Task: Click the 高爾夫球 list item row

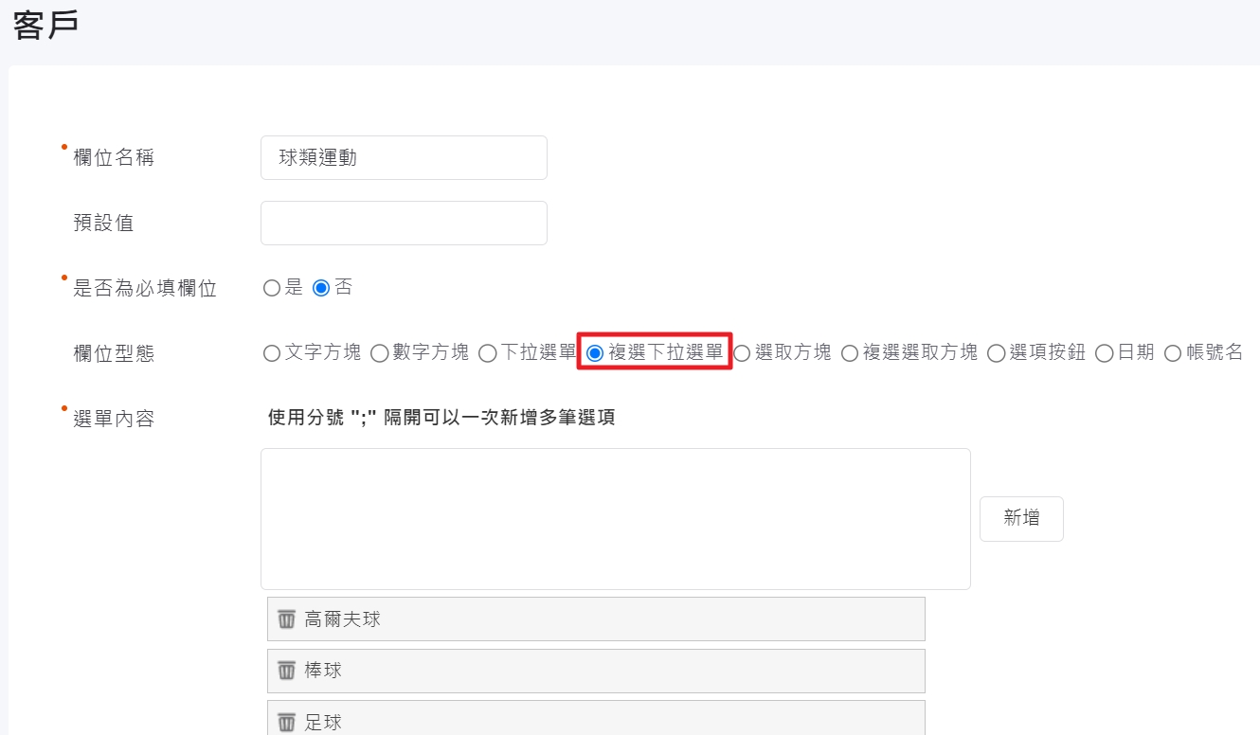Action: [606, 619]
